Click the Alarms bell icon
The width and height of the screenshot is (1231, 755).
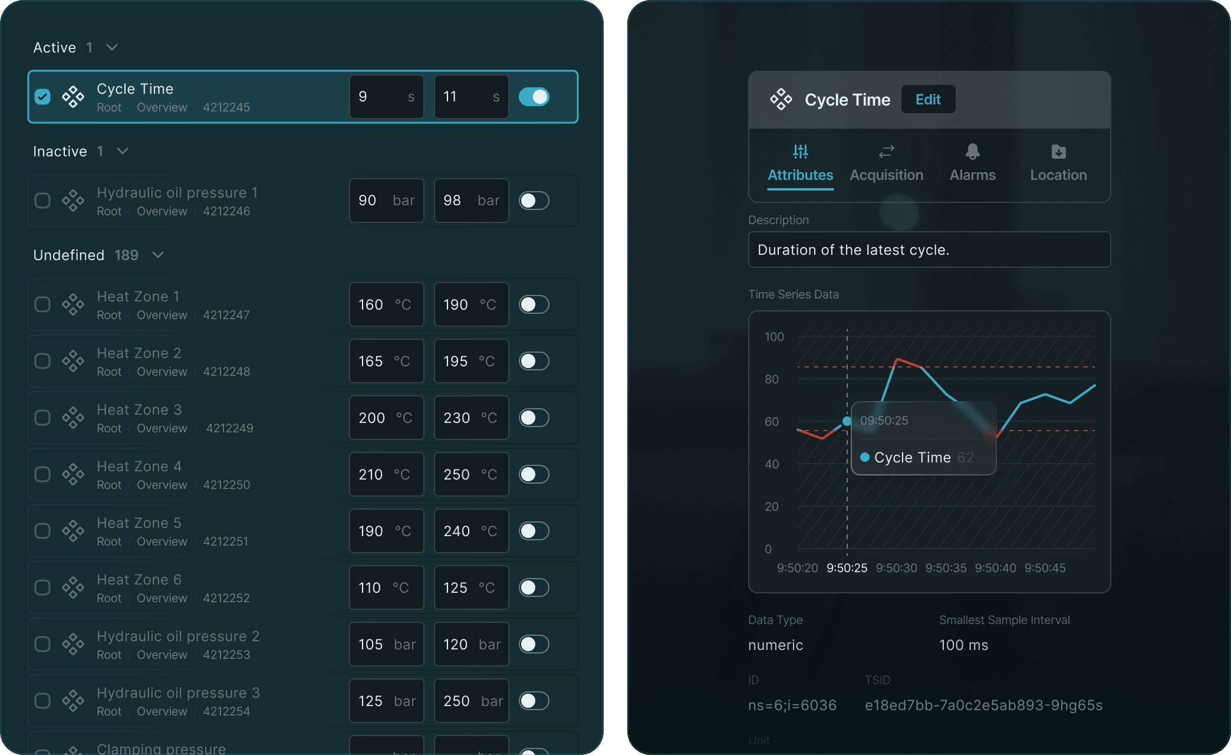(972, 152)
